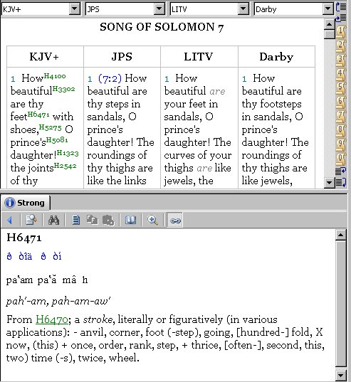Open the LITV translation dropdown
This screenshot has width=351, height=382.
click(x=243, y=9)
